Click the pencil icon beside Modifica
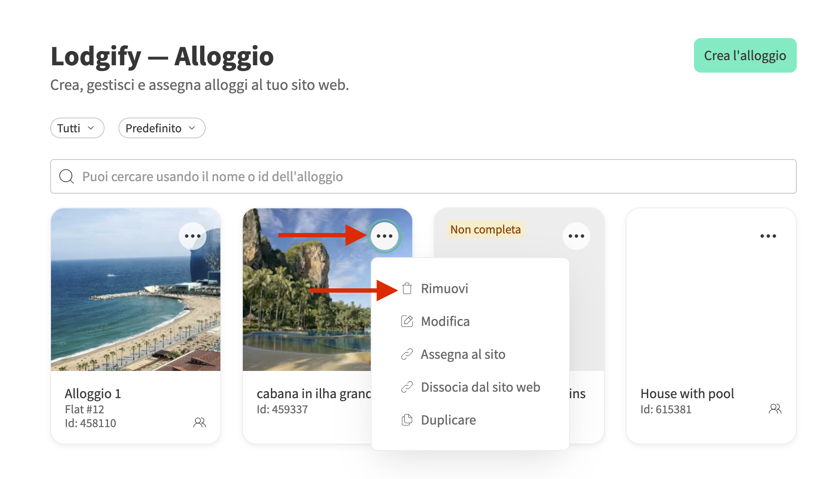This screenshot has width=840, height=479. click(407, 321)
